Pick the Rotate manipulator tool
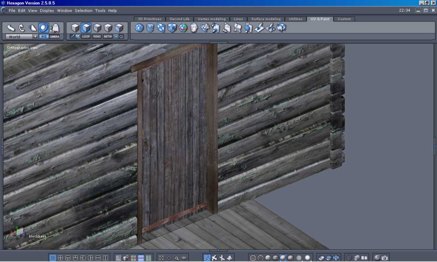Screen dimensions: 437x262 coord(22,28)
